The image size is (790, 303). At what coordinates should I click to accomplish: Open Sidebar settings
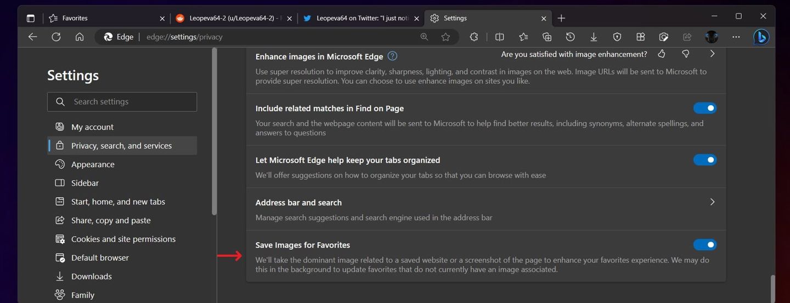tap(122, 182)
